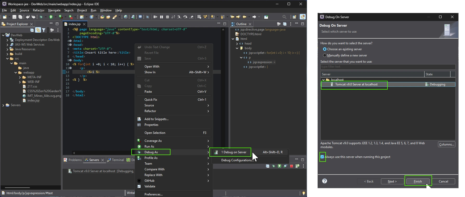
Task: Expand the WEB-INF folder
Action: pyautogui.click(x=20, y=82)
